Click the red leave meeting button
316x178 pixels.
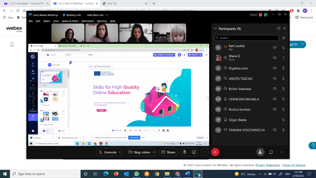coord(215,152)
